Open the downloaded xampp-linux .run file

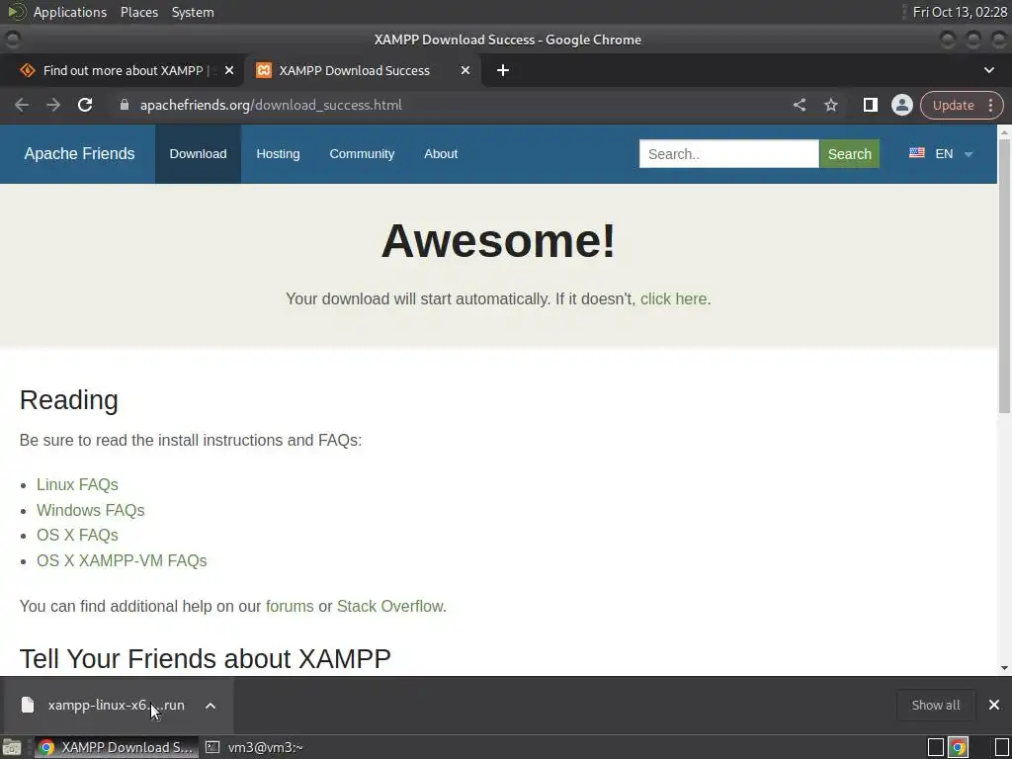tap(117, 705)
